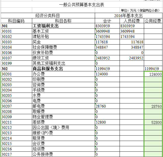This screenshot has width=163, height=157.
Task: Select 合计 value 1199459 in row 302
Action: [107, 69]
